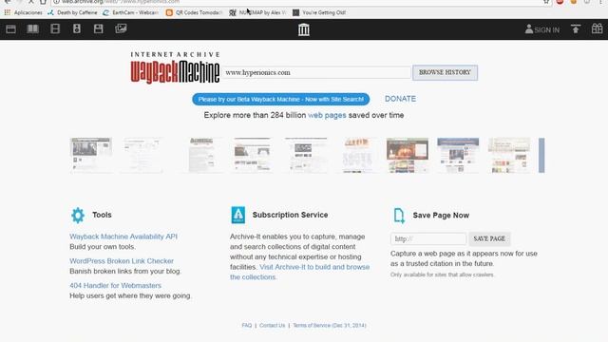This screenshot has width=608, height=342.
Task: Open the second faded site thumbnail
Action: coord(142,155)
